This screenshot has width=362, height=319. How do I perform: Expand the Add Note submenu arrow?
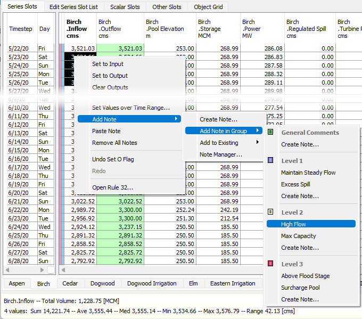coord(176,119)
